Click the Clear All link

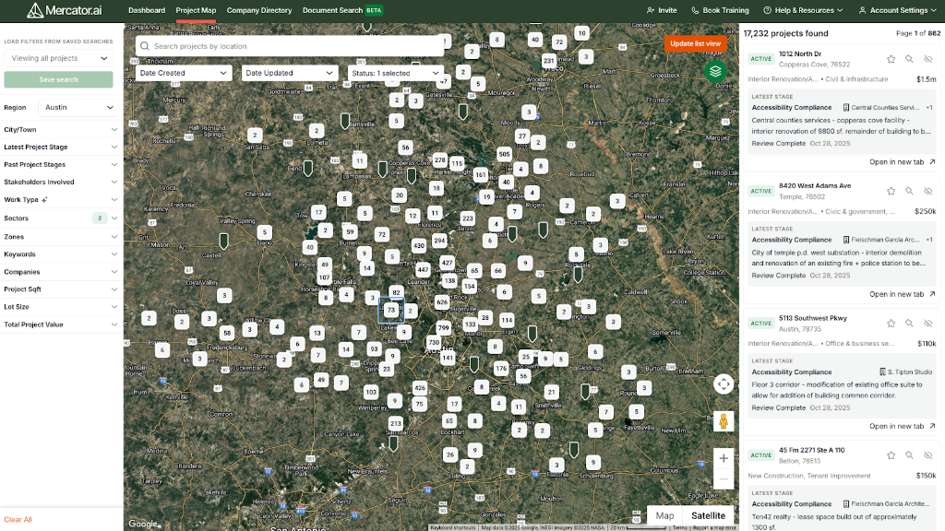click(x=18, y=520)
